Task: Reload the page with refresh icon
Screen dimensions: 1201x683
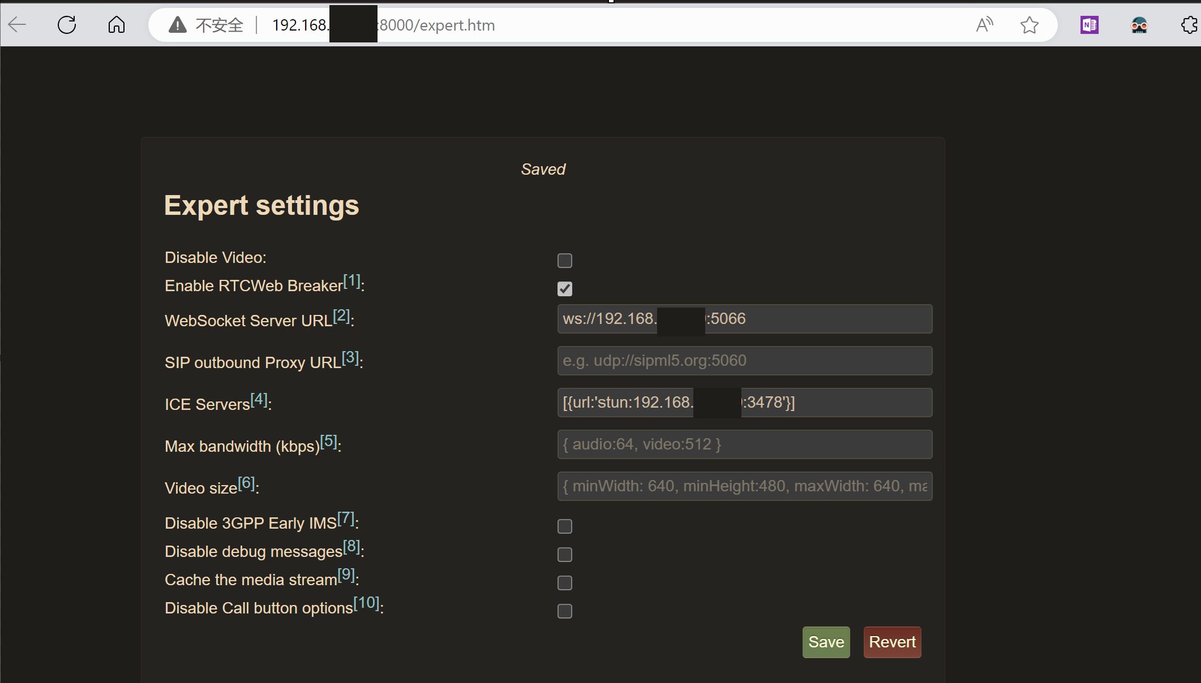Action: click(67, 25)
